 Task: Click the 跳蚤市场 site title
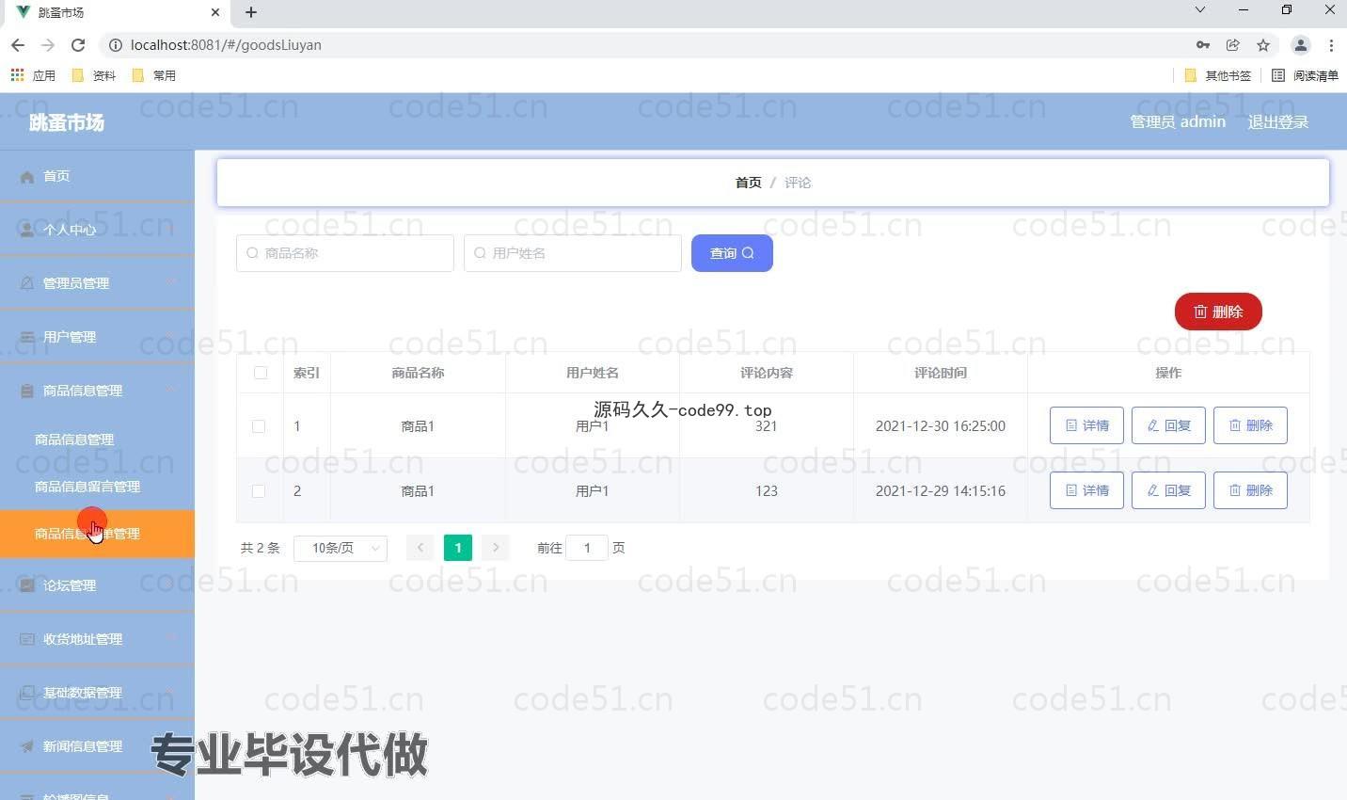(x=67, y=122)
